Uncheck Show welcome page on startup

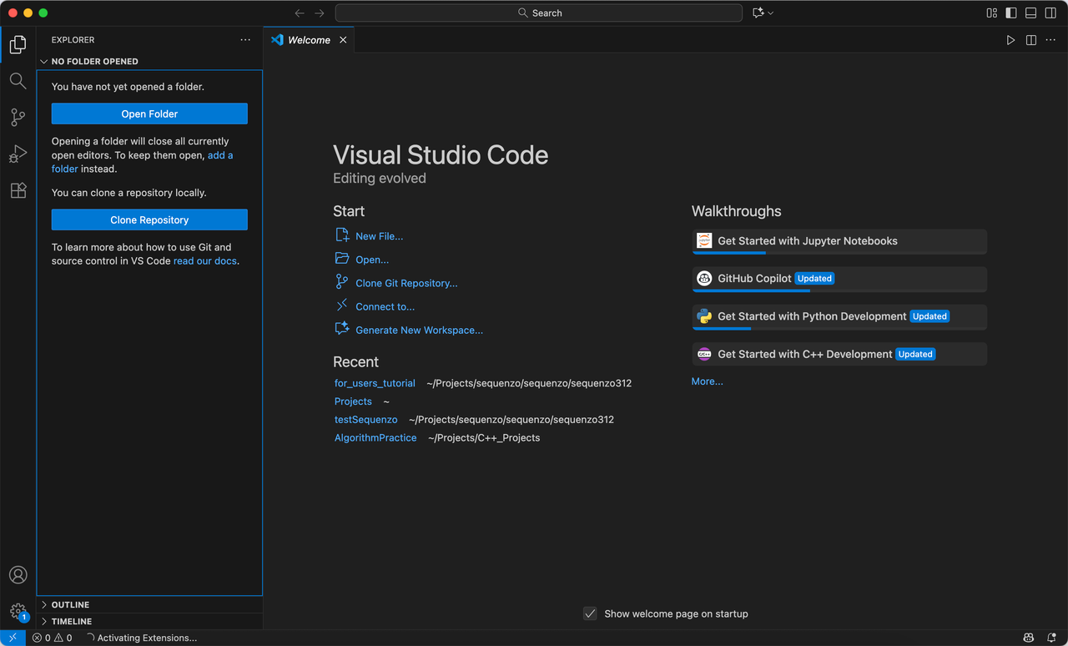pos(590,613)
